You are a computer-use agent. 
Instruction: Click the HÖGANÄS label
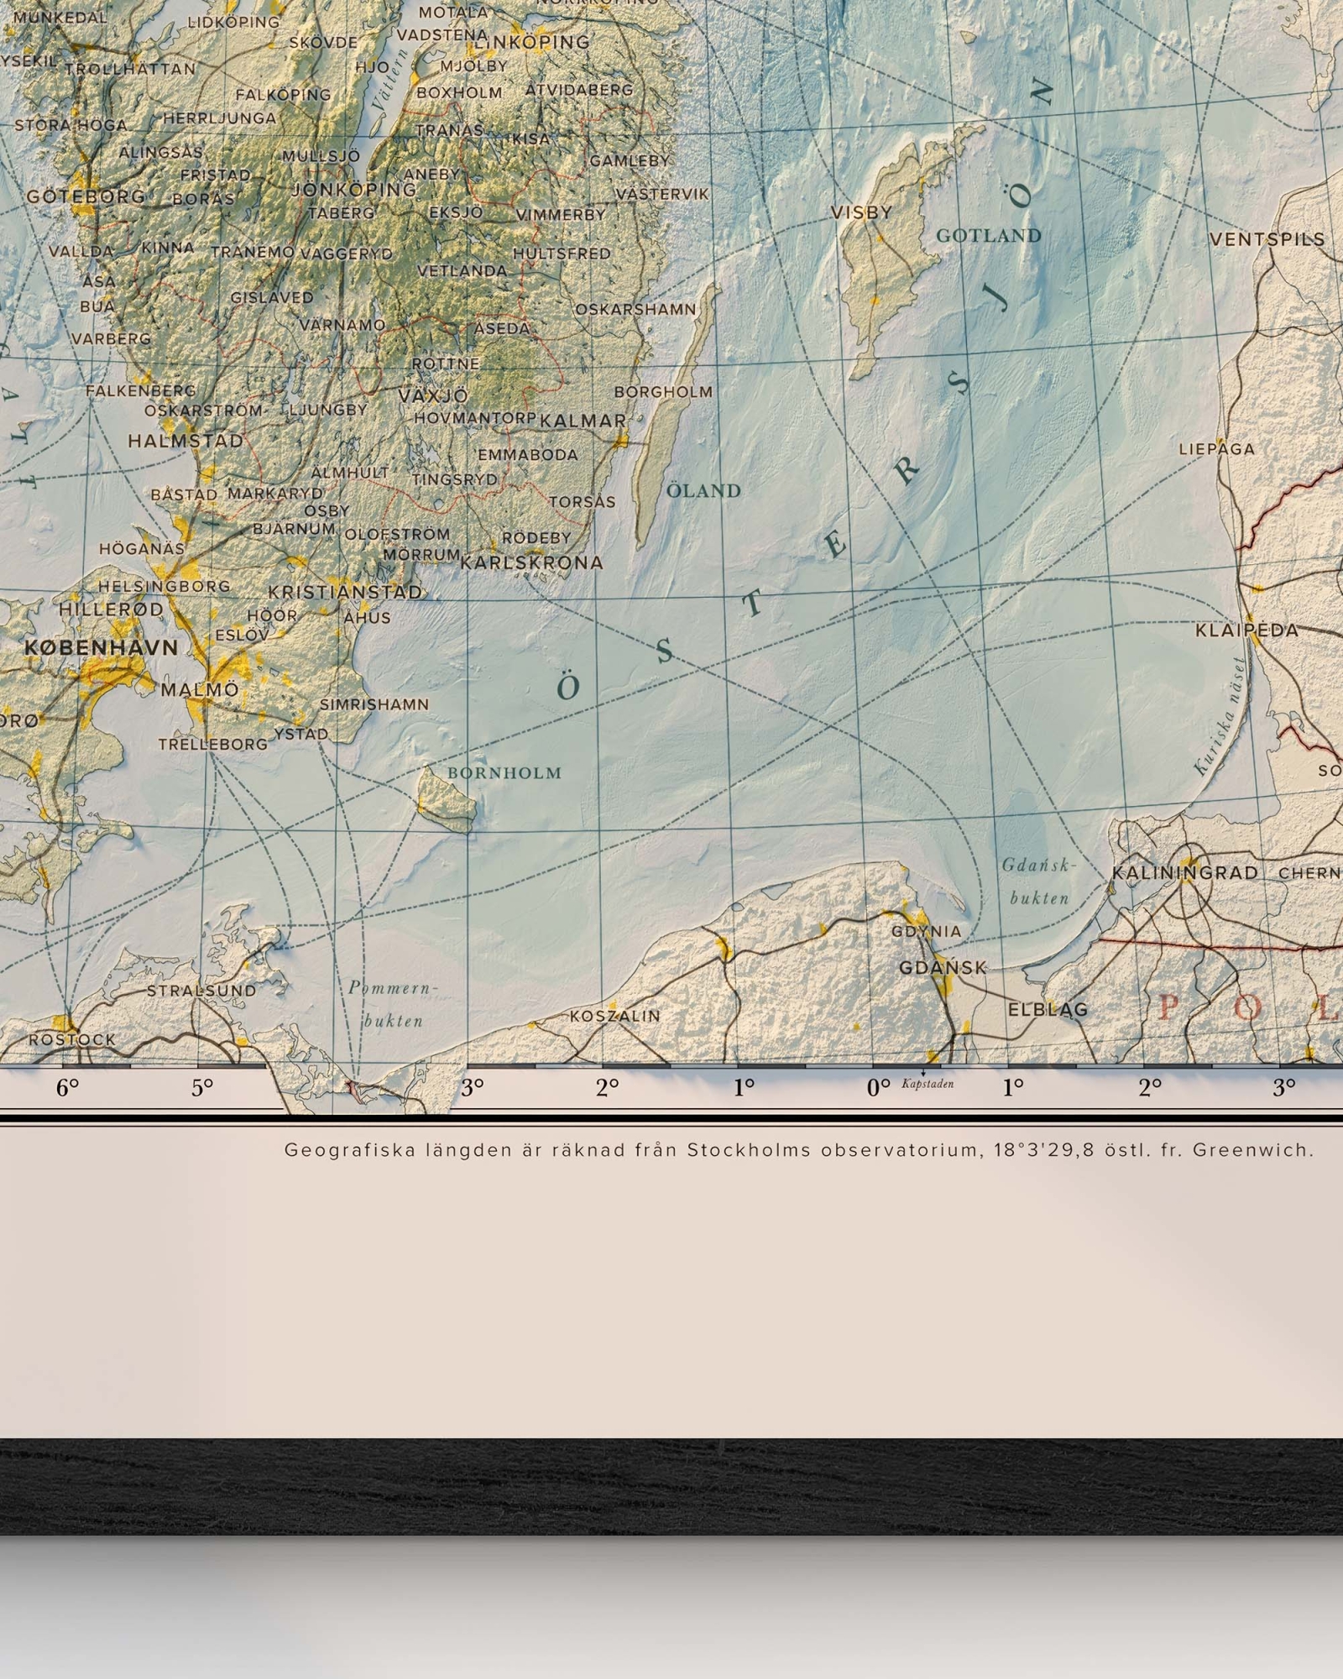click(x=141, y=549)
